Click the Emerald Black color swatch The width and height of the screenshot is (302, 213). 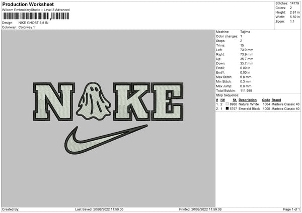tap(227, 109)
